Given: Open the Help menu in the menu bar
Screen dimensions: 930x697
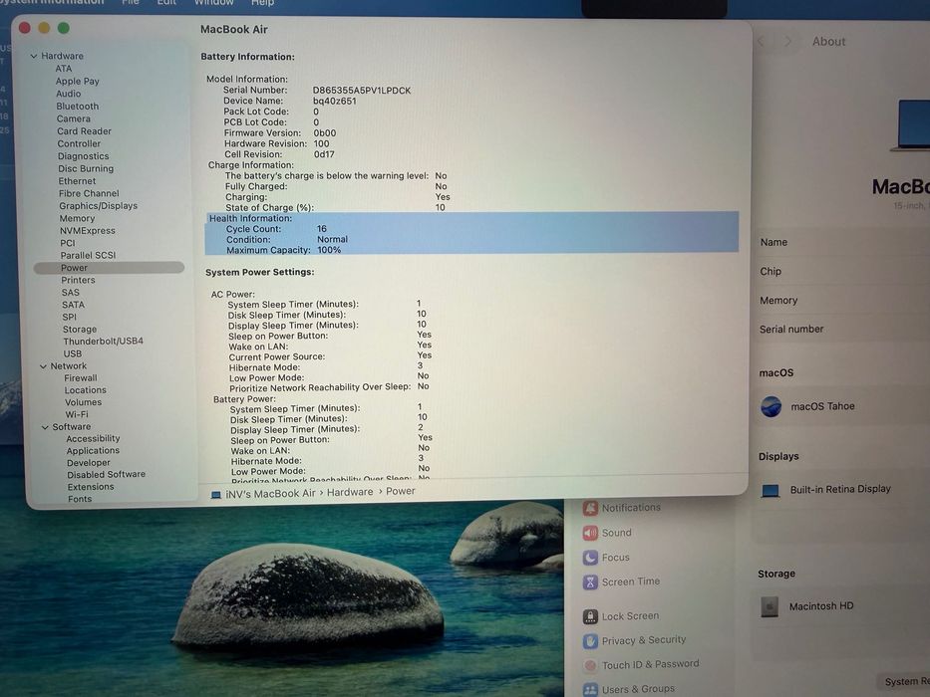Looking at the screenshot, I should point(263,3).
